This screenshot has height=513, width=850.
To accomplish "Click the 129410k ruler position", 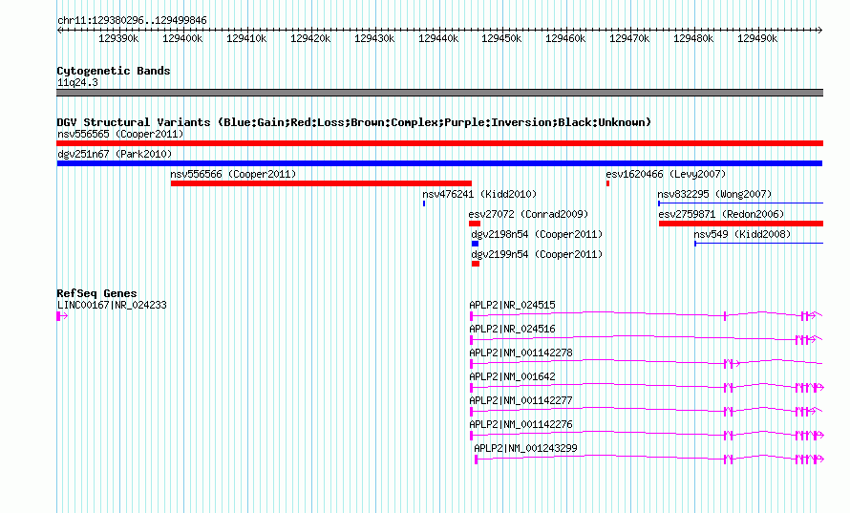I will coord(246,38).
